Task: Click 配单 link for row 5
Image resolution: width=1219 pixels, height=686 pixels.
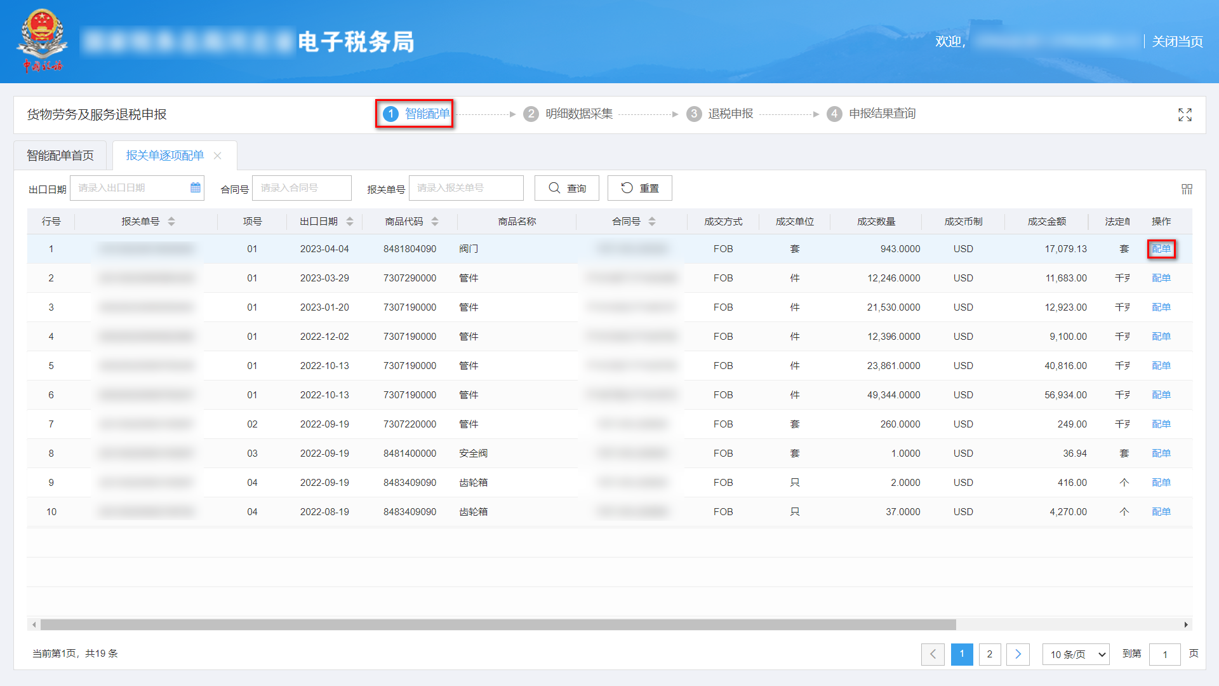Action: pyautogui.click(x=1161, y=365)
